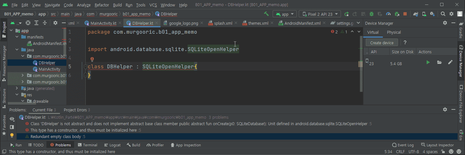Open the CPU profiler gauge icon in toolbar

click(388, 14)
